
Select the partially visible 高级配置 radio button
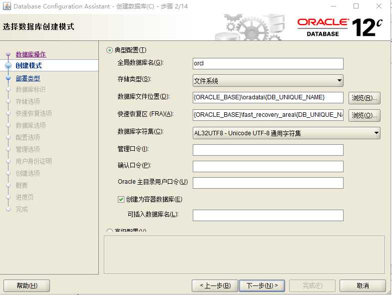(x=109, y=230)
